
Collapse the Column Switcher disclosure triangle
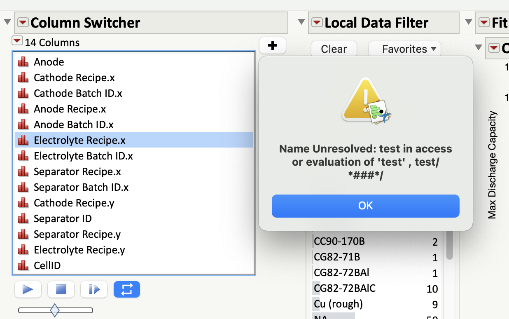(x=7, y=22)
